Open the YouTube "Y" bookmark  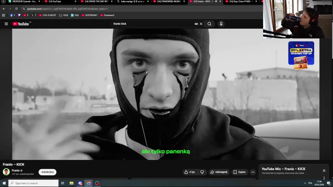point(26,15)
